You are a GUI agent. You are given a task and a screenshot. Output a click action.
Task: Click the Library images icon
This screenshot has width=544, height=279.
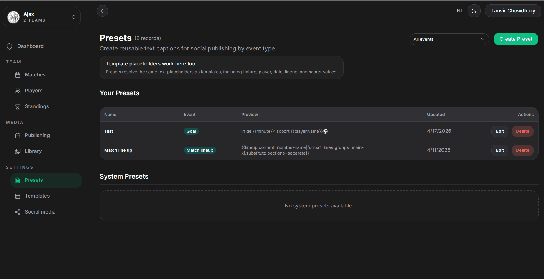click(18, 151)
